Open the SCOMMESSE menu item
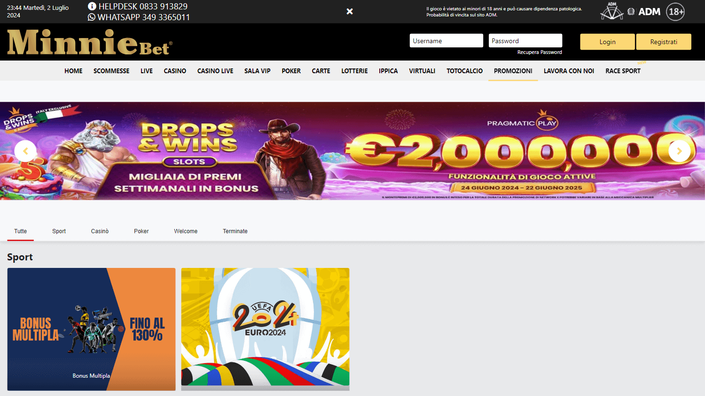Viewport: 705px width, 396px height. [111, 71]
